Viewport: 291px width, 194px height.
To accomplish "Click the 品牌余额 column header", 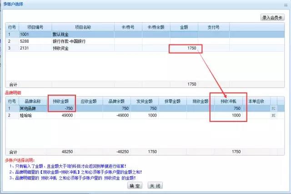I will pos(116,101).
